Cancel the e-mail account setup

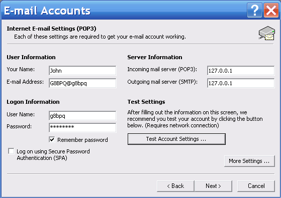256,186
